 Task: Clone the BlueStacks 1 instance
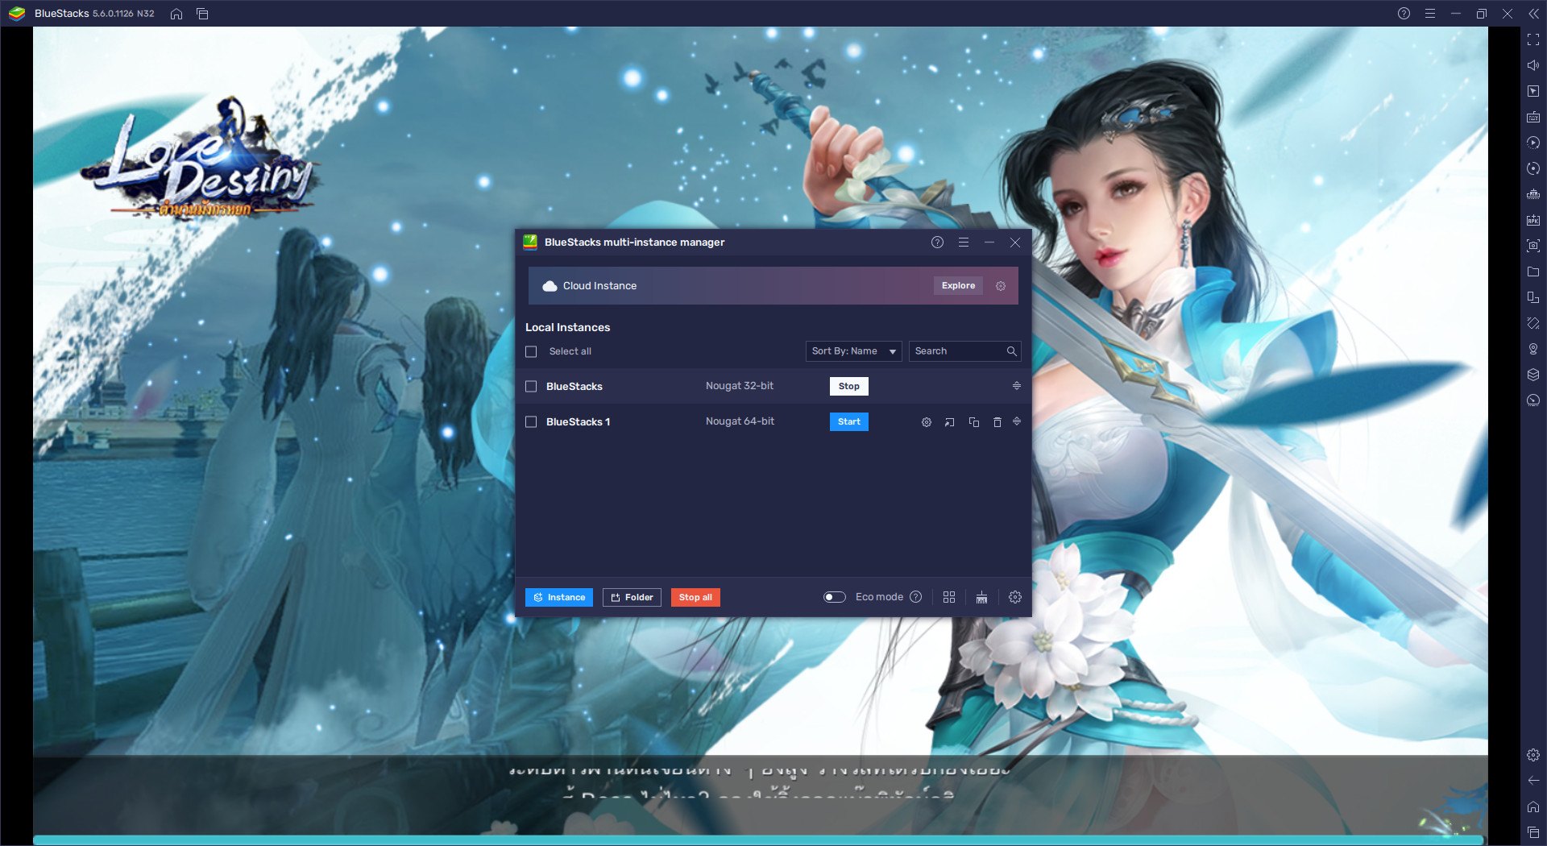[x=973, y=422]
